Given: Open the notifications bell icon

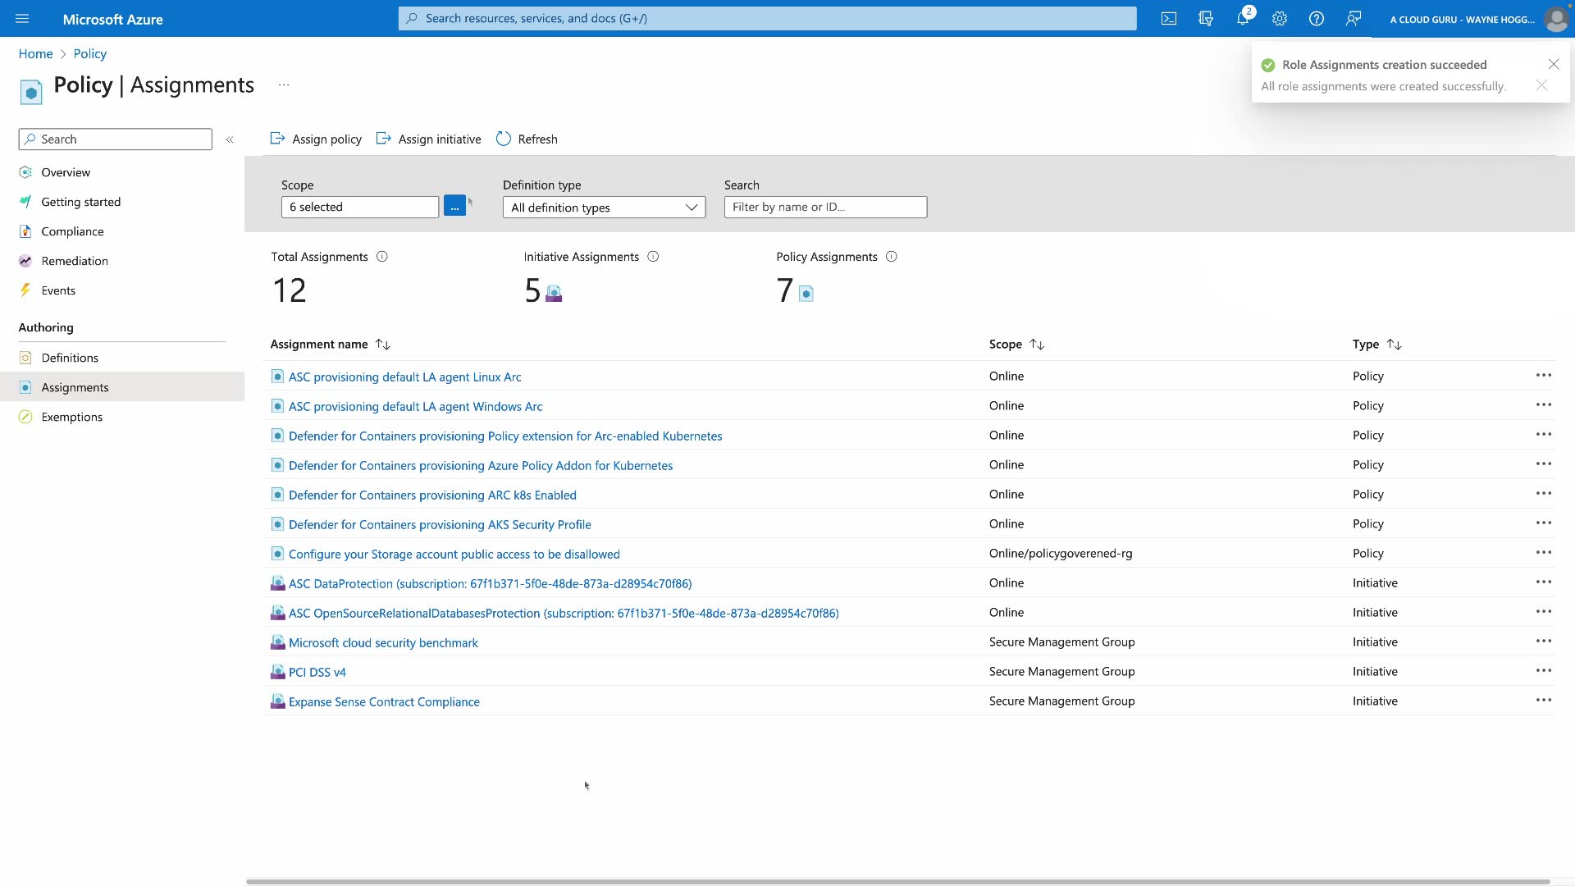Looking at the screenshot, I should (1243, 18).
